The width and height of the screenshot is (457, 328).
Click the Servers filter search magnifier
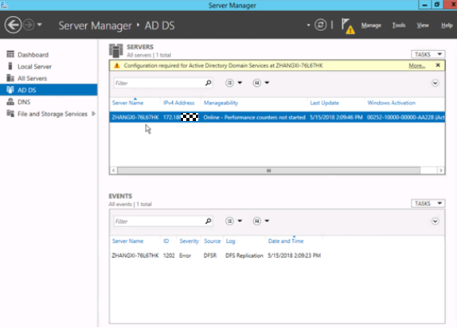208,83
